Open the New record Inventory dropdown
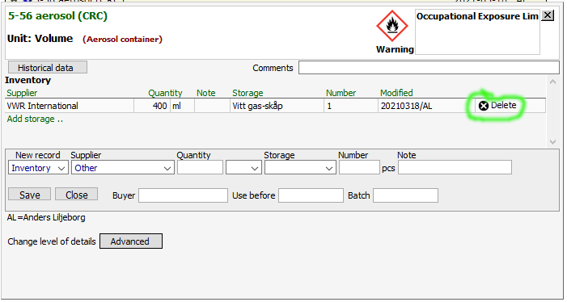Image resolution: width=567 pixels, height=302 pixels. click(38, 168)
